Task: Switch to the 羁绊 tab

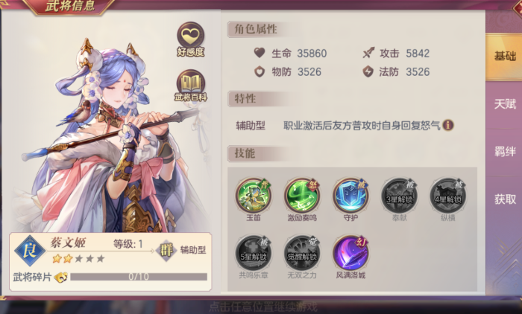Action: point(504,153)
